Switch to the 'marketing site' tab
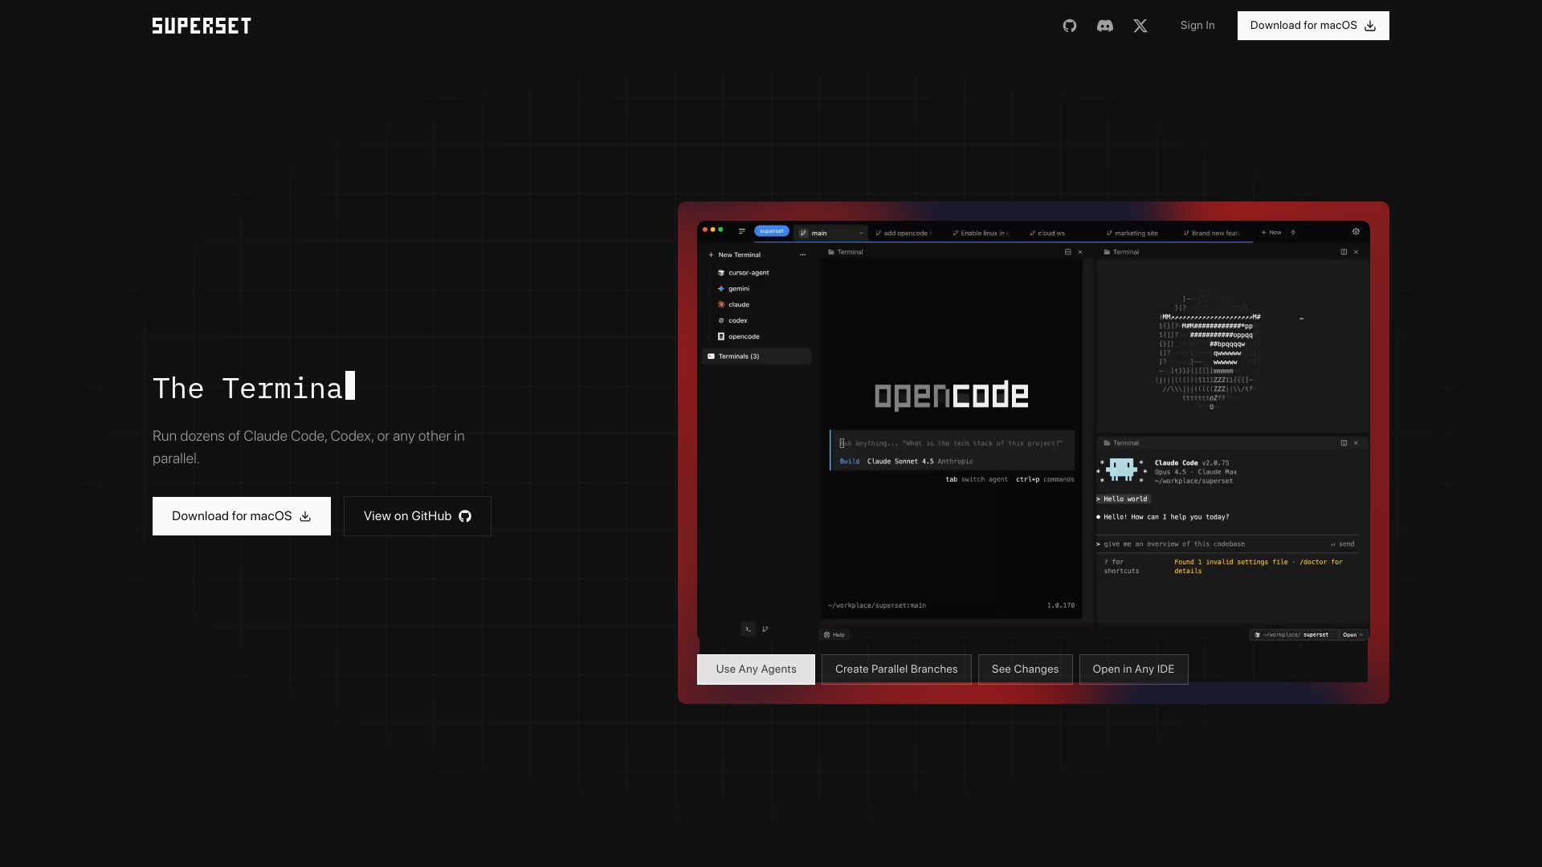The width and height of the screenshot is (1542, 867). 1132,234
